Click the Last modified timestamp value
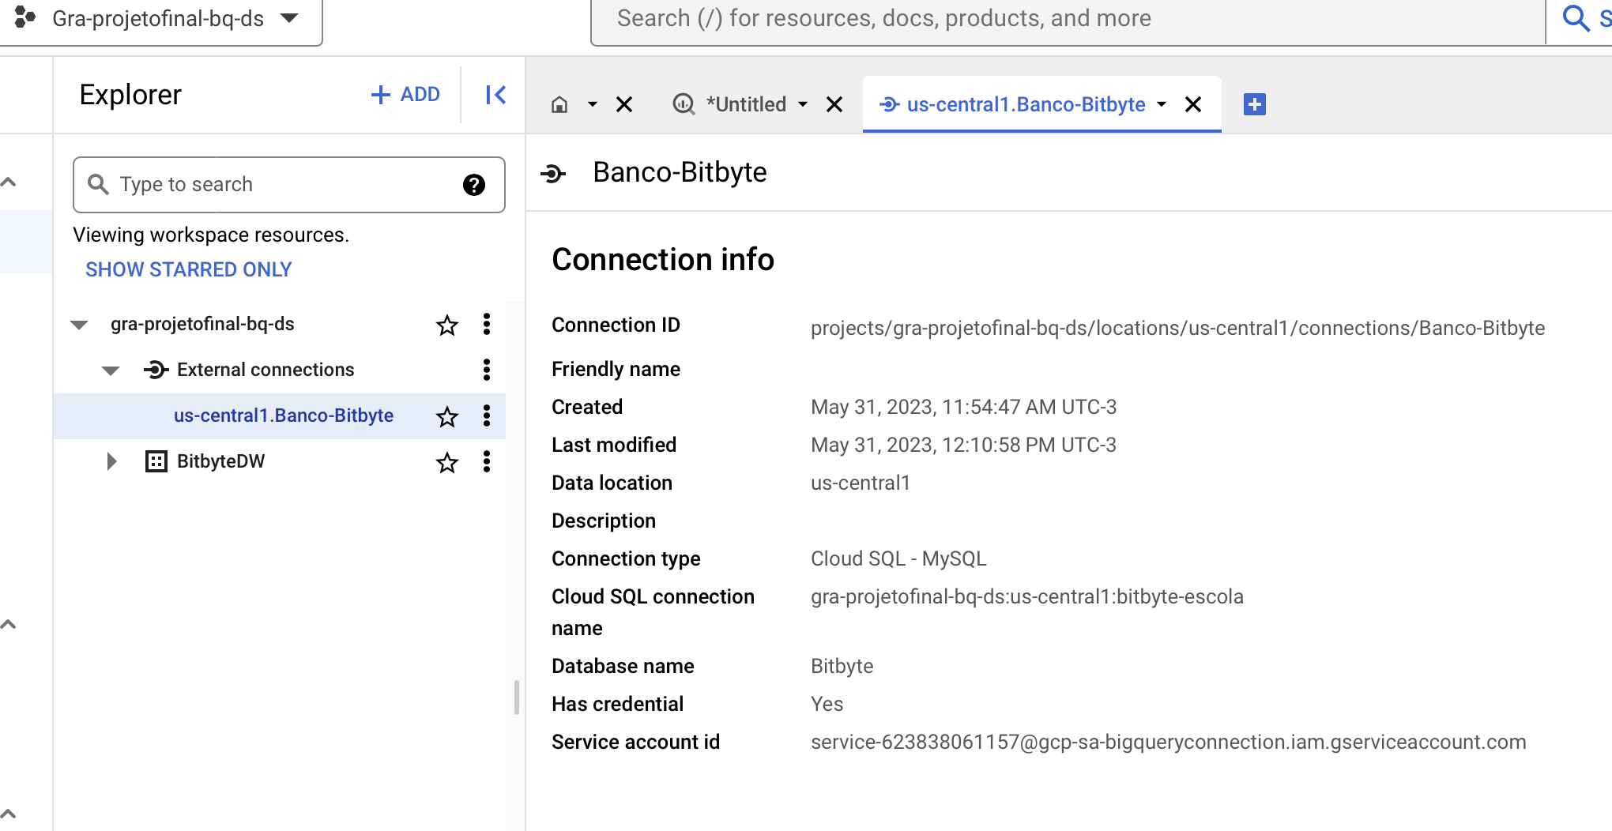The image size is (1612, 831). [963, 445]
